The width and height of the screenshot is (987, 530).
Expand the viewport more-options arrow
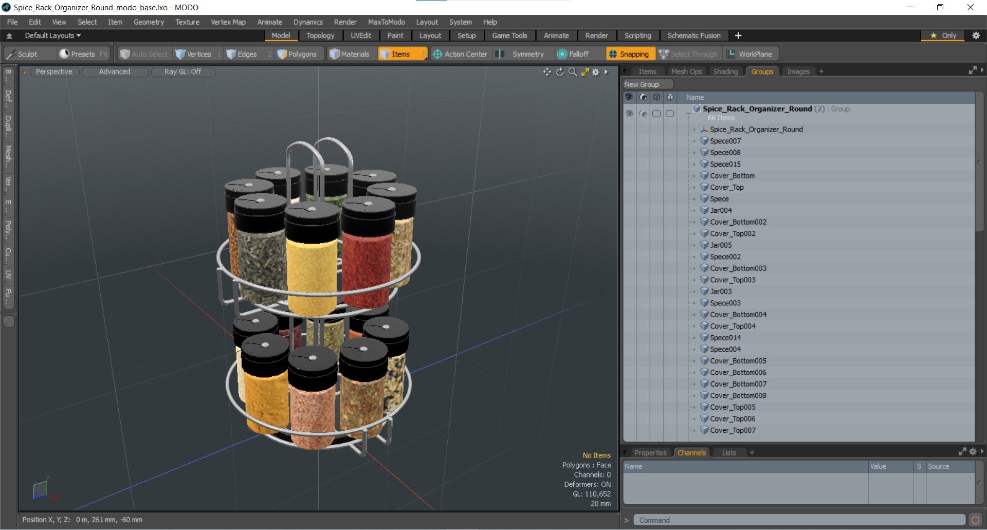[x=607, y=72]
